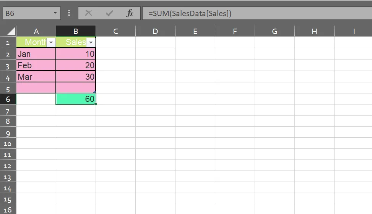Image resolution: width=372 pixels, height=214 pixels.
Task: Click the Cancel X formula icon
Action: pos(88,13)
